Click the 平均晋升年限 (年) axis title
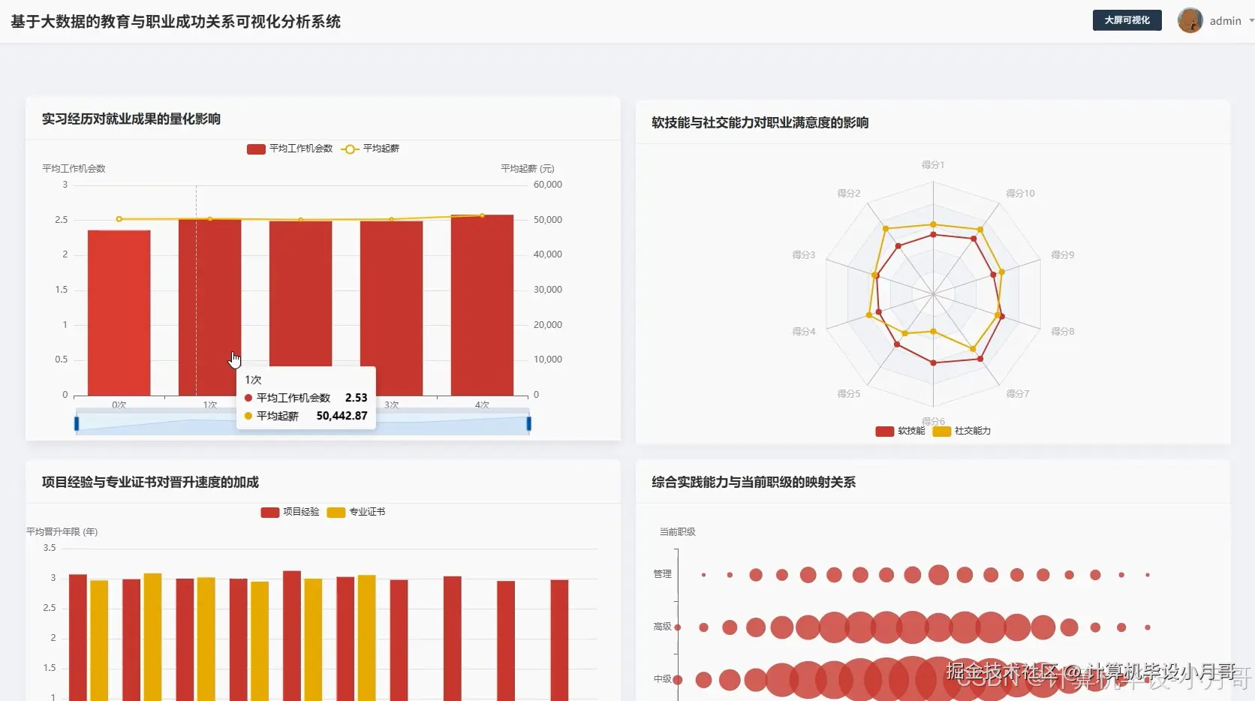The width and height of the screenshot is (1255, 701). pos(62,532)
